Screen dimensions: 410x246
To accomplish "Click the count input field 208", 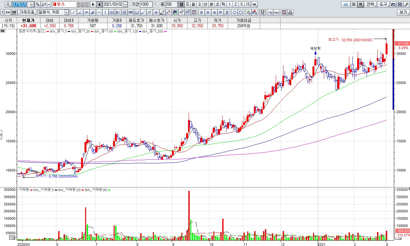I will tap(171, 4).
